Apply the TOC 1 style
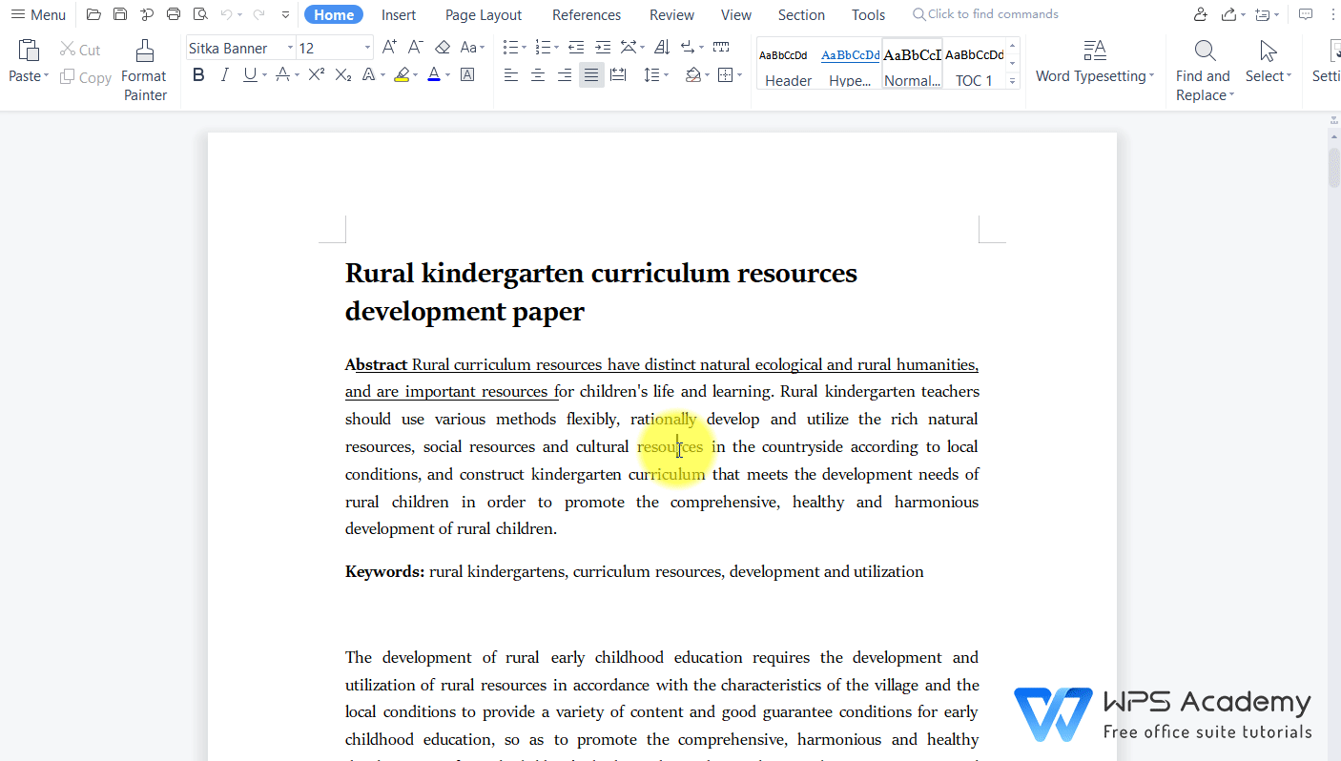This screenshot has height=761, width=1341. click(973, 63)
